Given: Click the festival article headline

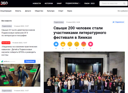Looking at the screenshot, I should pyautogui.click(x=80, y=33).
